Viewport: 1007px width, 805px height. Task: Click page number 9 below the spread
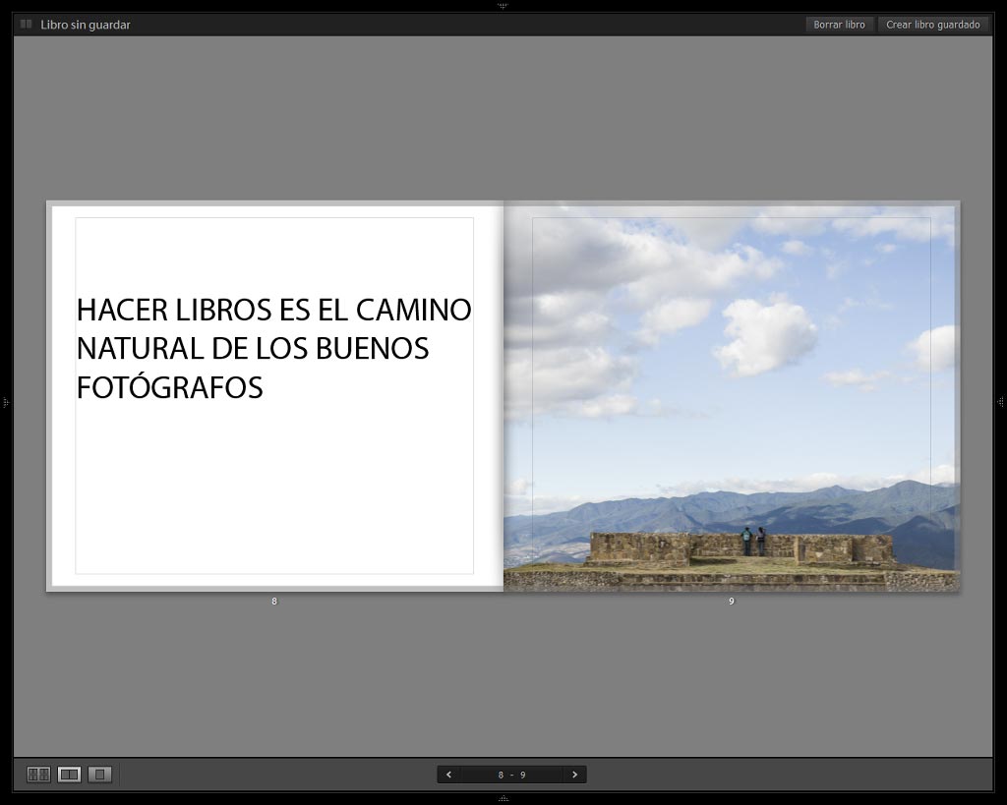click(732, 602)
